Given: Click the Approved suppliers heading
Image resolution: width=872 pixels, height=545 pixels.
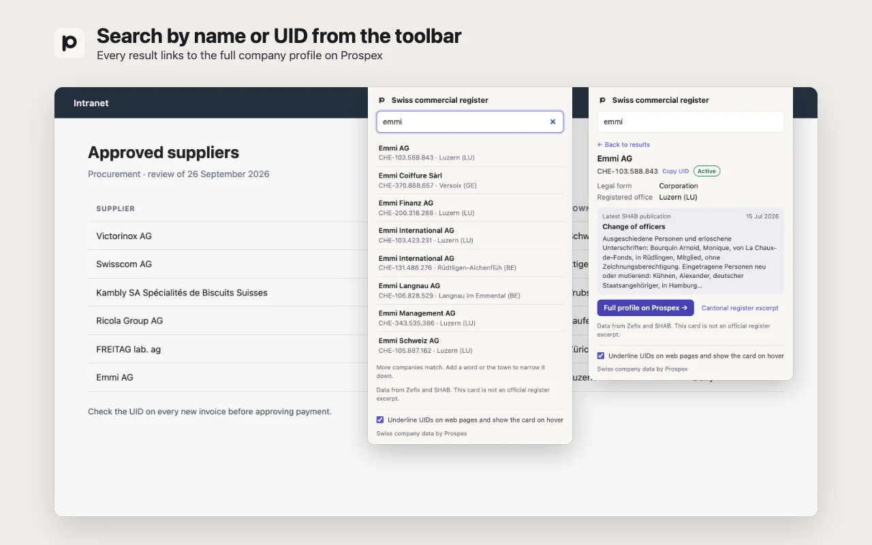Looking at the screenshot, I should click(163, 153).
